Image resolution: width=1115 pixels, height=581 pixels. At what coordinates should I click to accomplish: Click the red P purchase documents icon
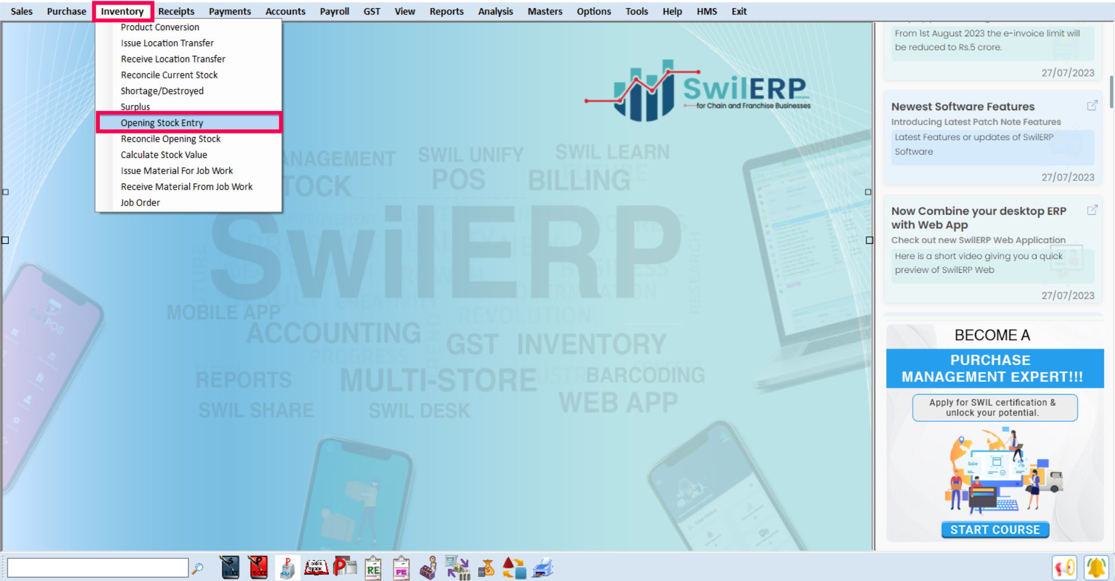(345, 567)
